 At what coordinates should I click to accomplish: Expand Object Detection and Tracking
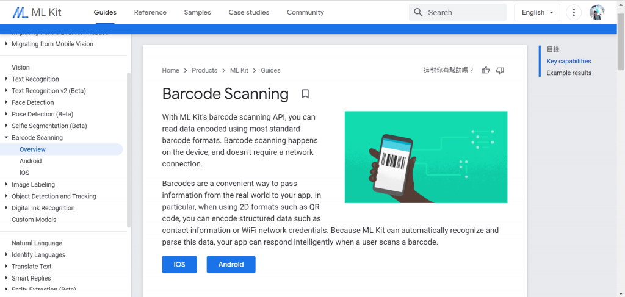[6, 196]
